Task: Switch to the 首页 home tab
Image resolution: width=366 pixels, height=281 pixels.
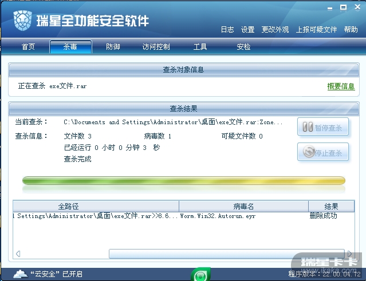Action: (x=28, y=47)
